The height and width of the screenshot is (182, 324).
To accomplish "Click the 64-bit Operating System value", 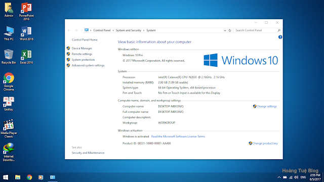I will tap(187, 87).
